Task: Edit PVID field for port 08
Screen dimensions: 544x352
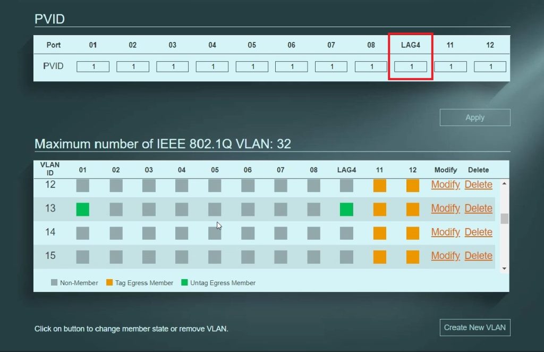Action: (371, 66)
